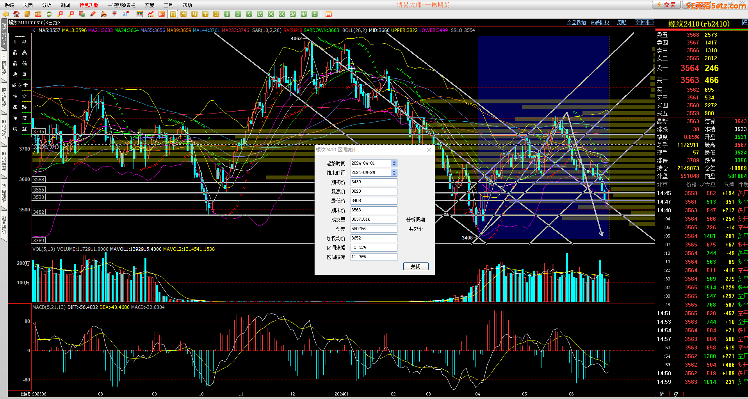Open the 国内期货 side tab
Screen dimensions: 748x399
[4, 66]
